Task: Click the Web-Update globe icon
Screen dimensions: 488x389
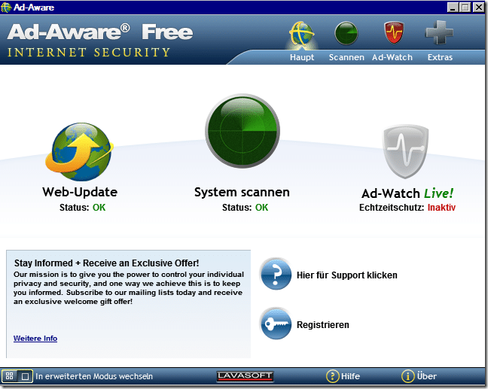Action: [x=80, y=152]
